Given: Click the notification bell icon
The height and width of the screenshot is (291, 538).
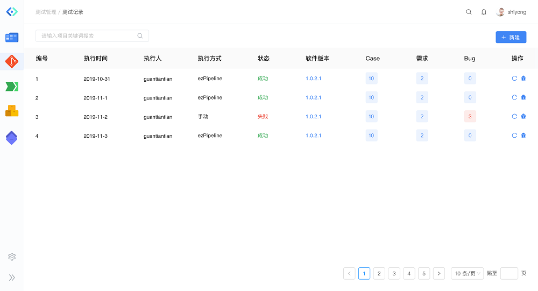Looking at the screenshot, I should [484, 12].
